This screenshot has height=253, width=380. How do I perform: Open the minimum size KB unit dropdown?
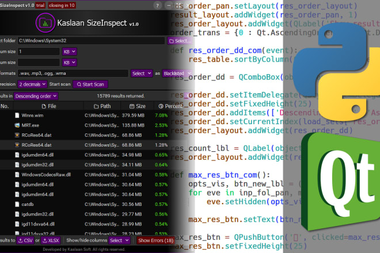coord(70,52)
